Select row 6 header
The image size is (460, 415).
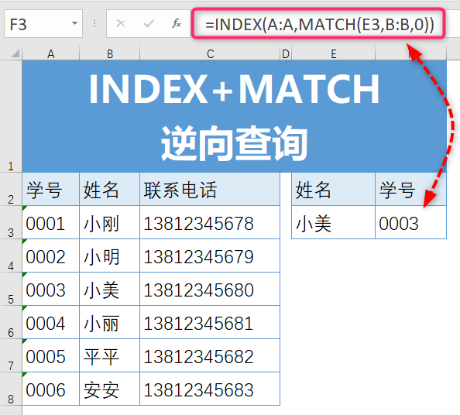(11, 322)
